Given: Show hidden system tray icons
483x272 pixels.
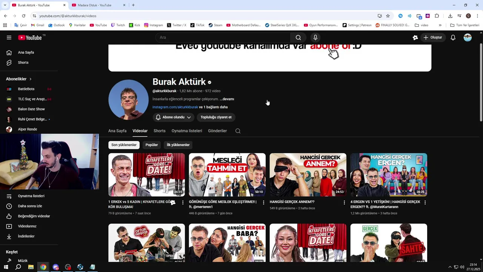Looking at the screenshot, I should (450, 267).
